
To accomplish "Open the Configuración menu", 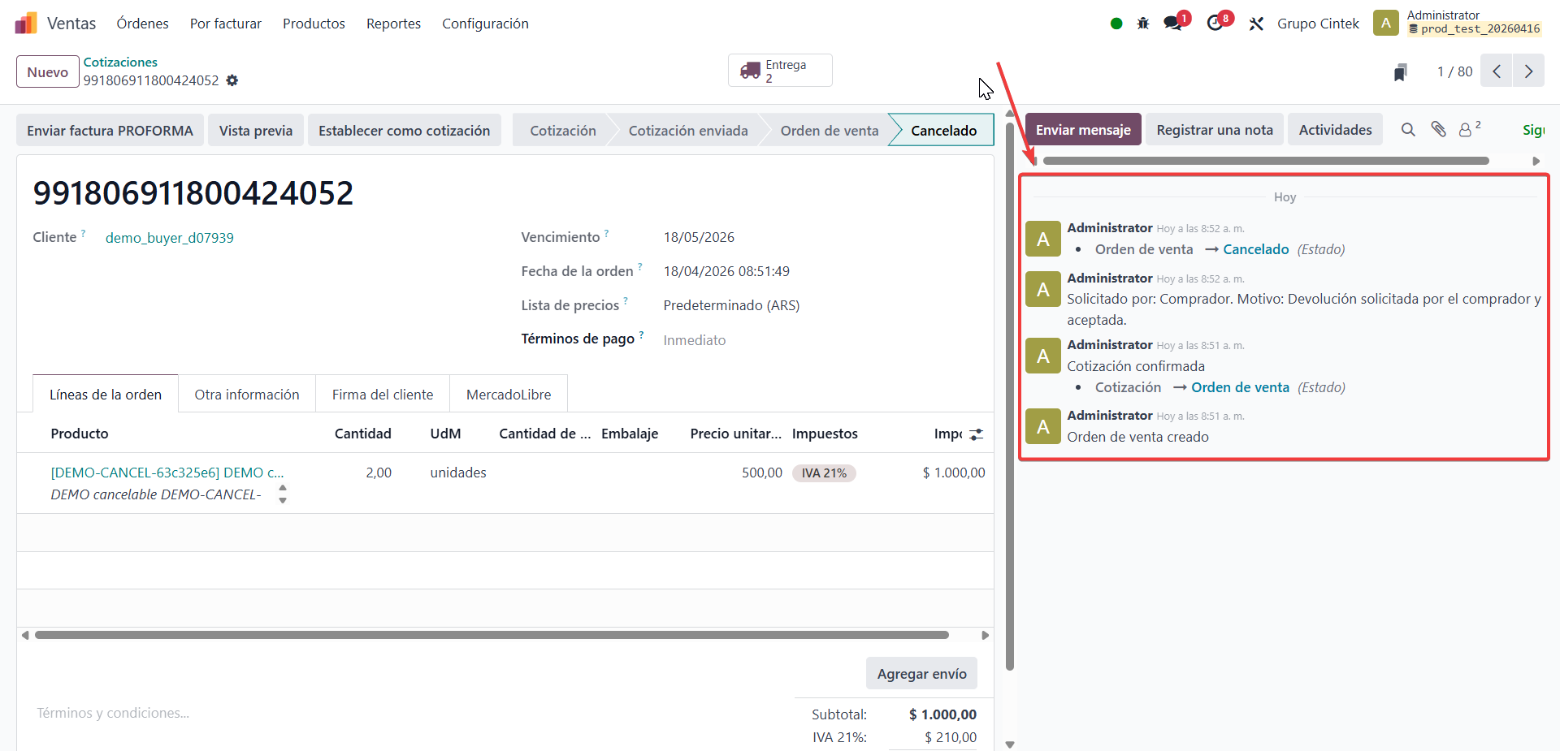I will pos(485,24).
